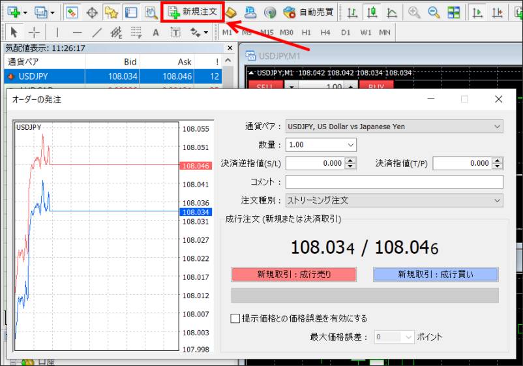Switch to W1 timeframe
Viewport: 523px width, 366px height.
tap(366, 33)
